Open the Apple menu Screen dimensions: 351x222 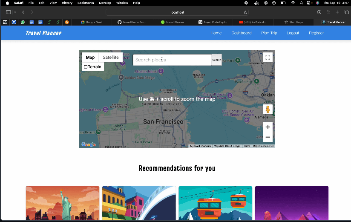7,3
